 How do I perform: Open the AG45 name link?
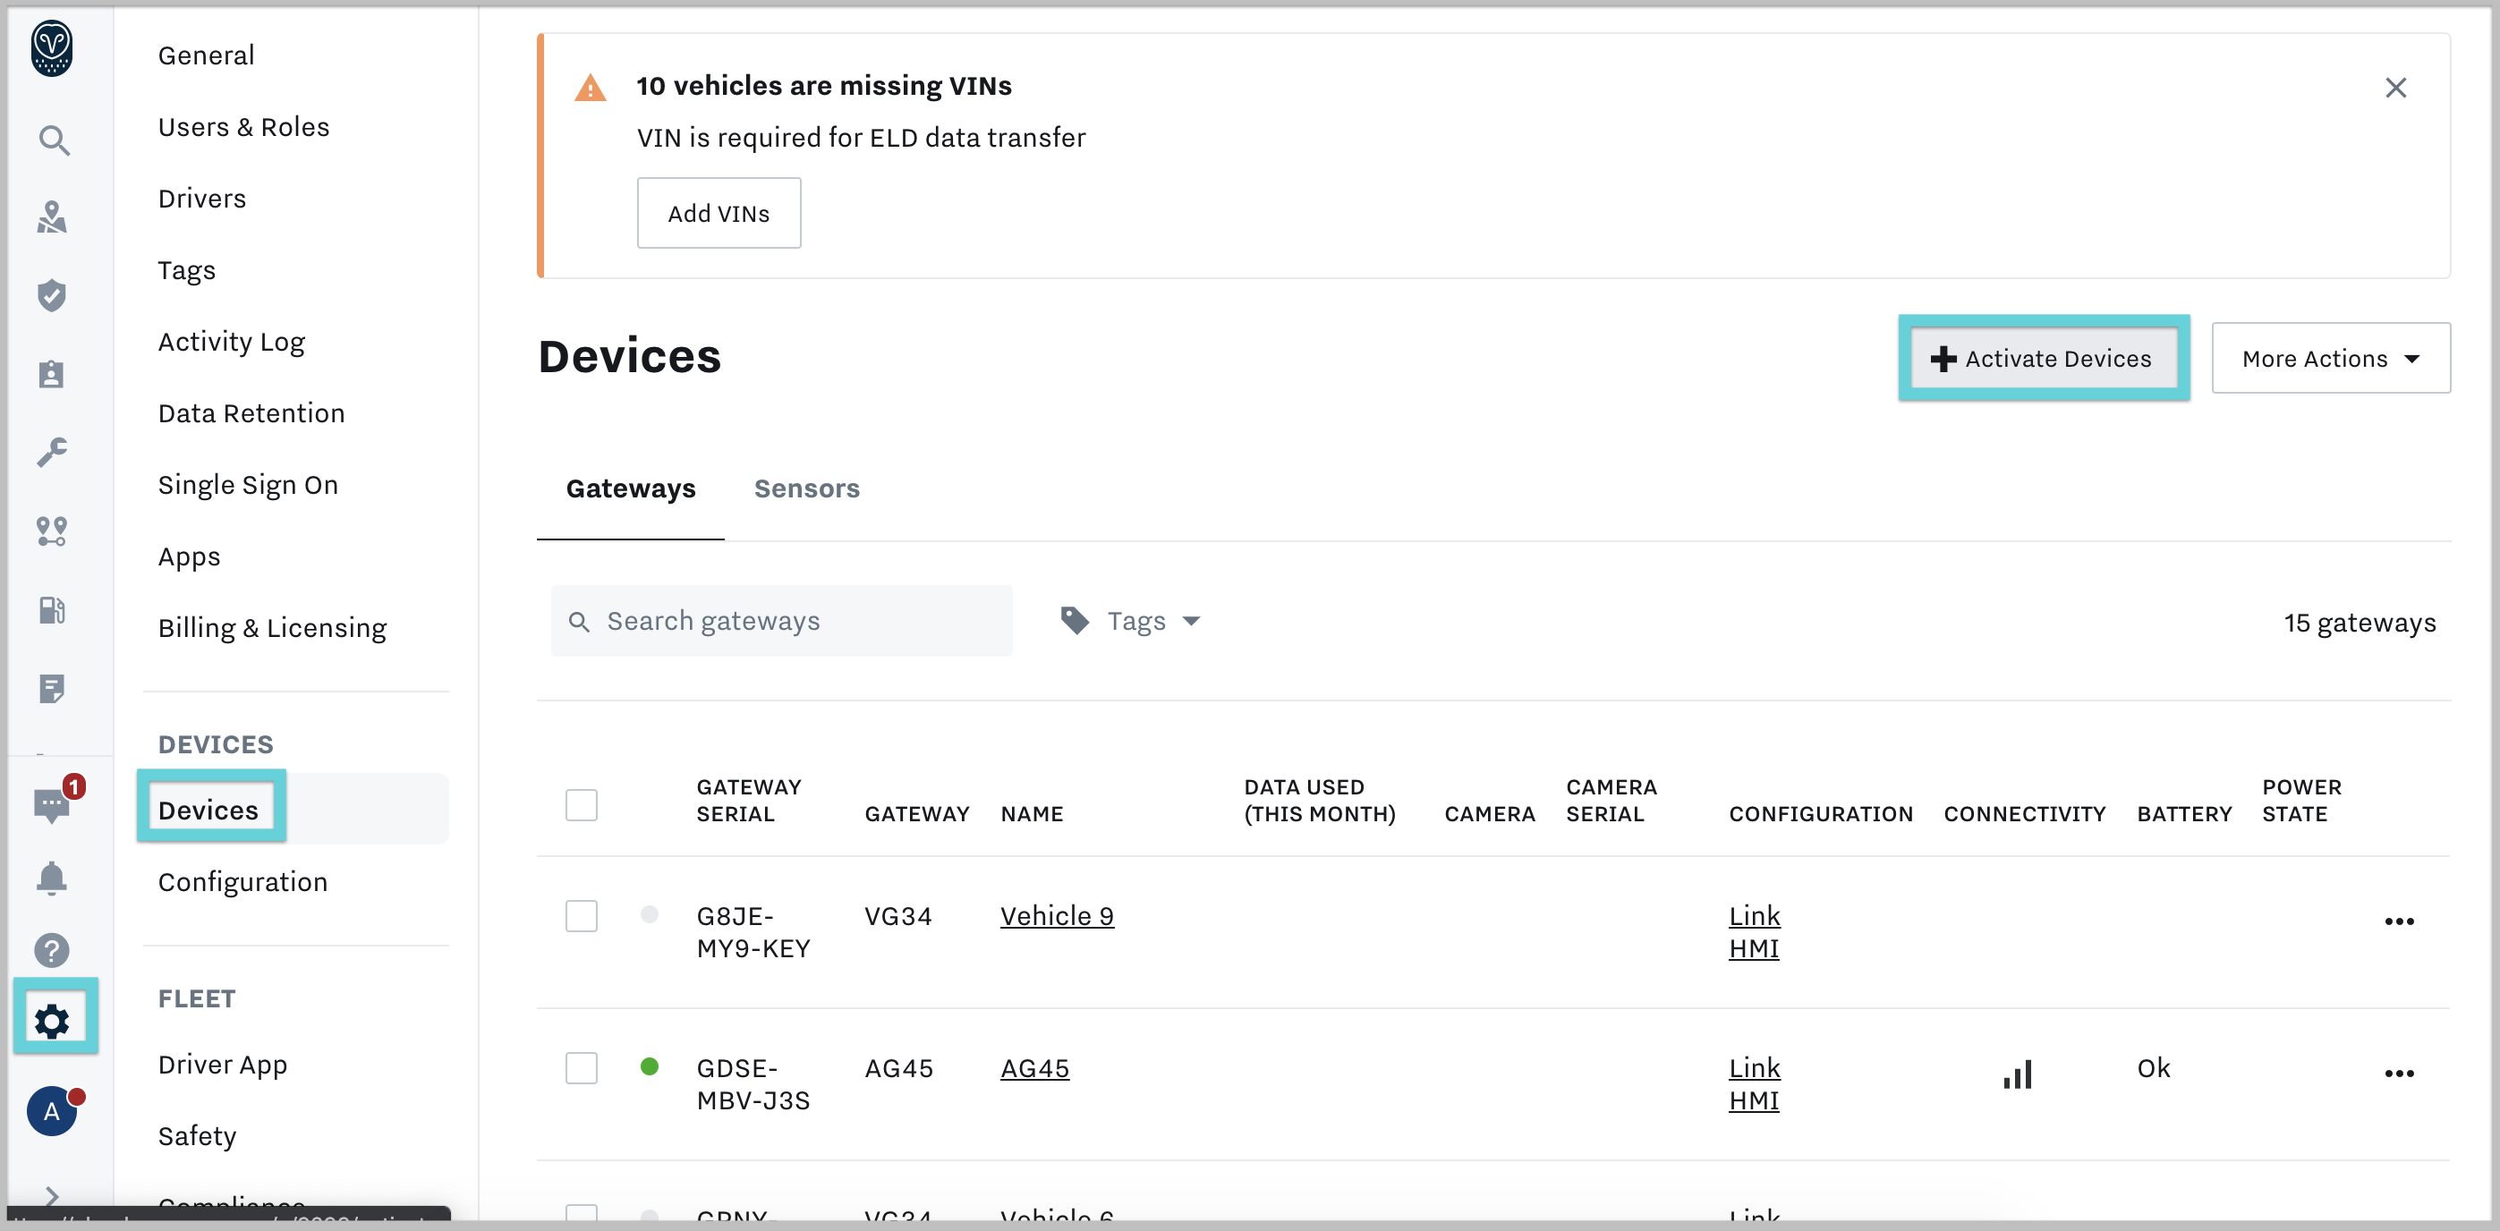[1034, 1068]
